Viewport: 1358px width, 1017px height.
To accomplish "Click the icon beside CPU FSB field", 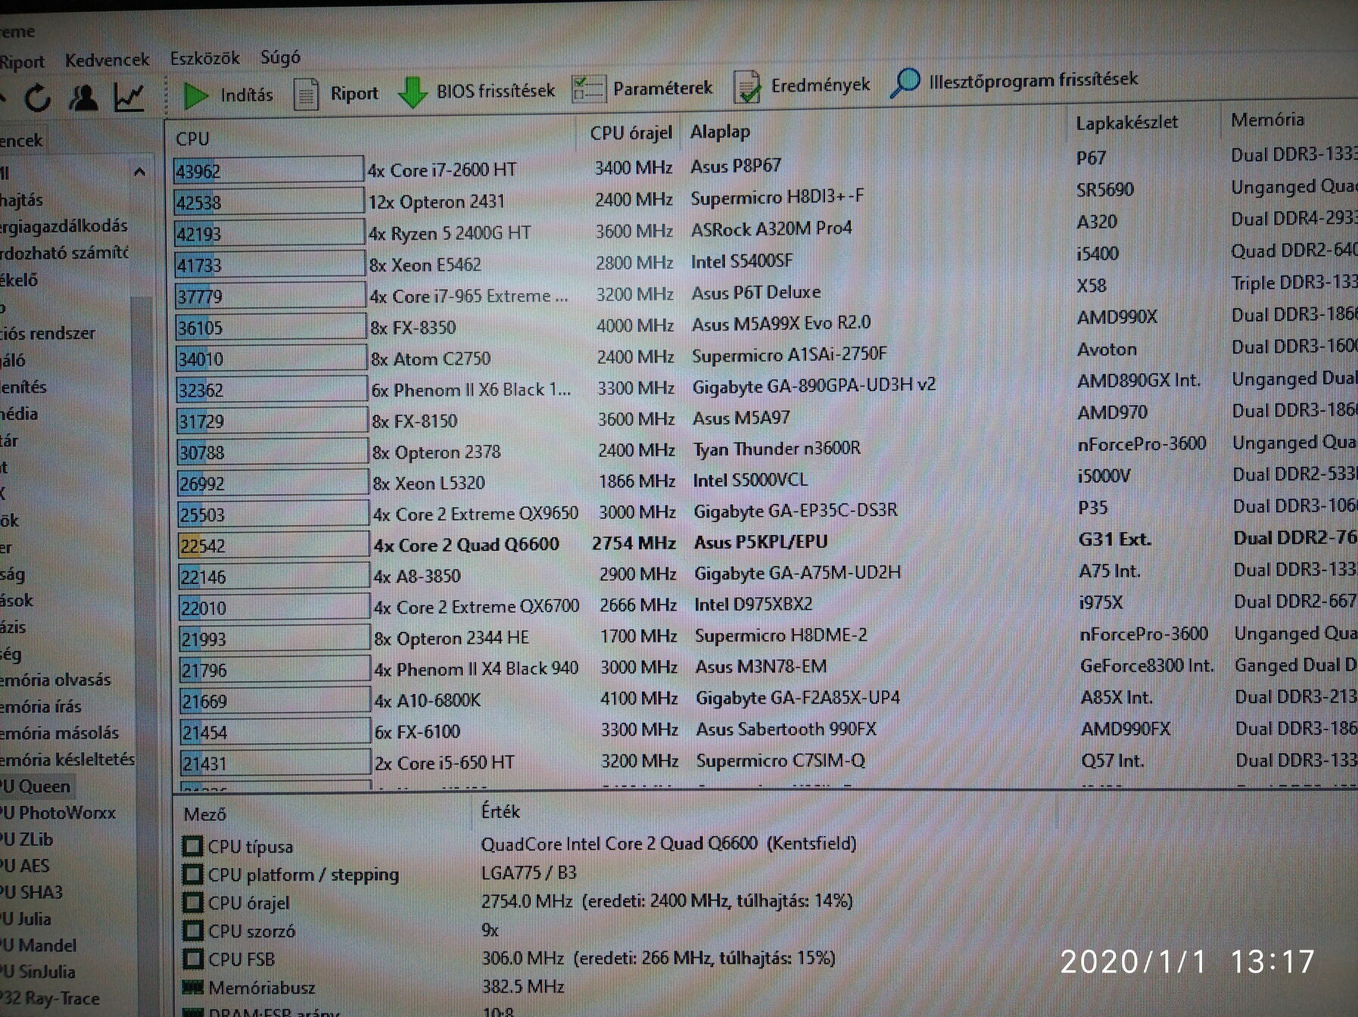I will pos(193,959).
